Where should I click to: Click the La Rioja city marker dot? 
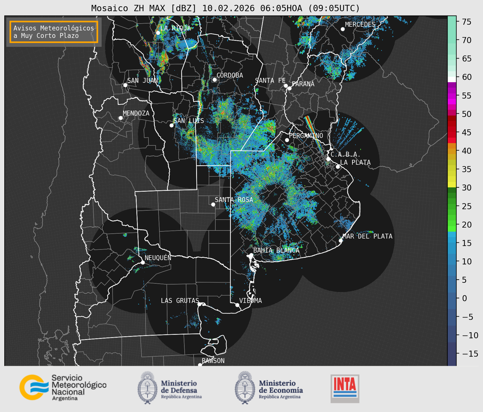click(158, 33)
